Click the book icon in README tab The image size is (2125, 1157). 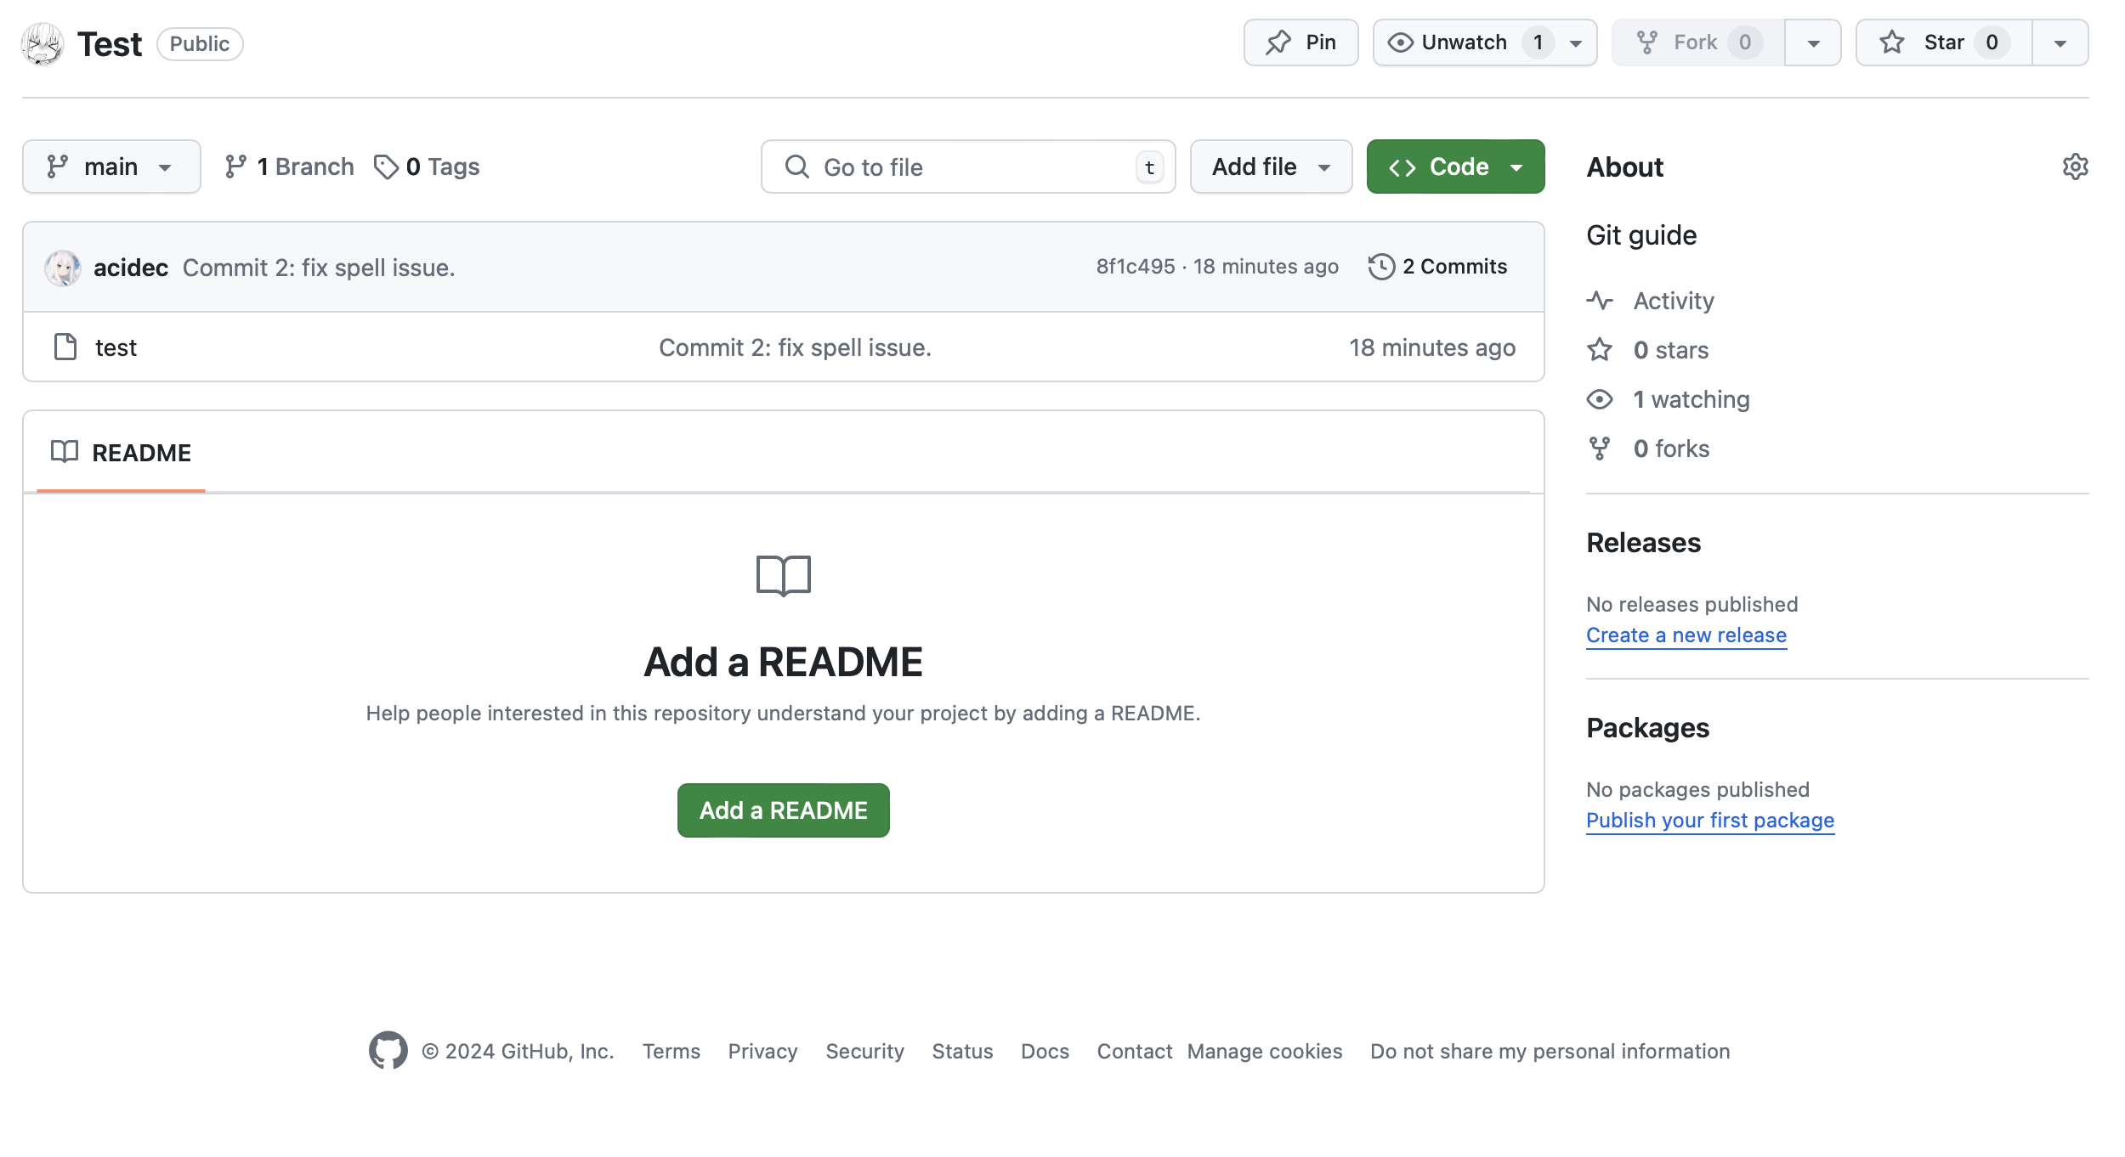[x=65, y=452]
